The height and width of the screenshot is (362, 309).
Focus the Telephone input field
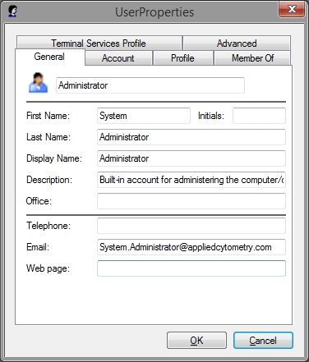(191, 226)
